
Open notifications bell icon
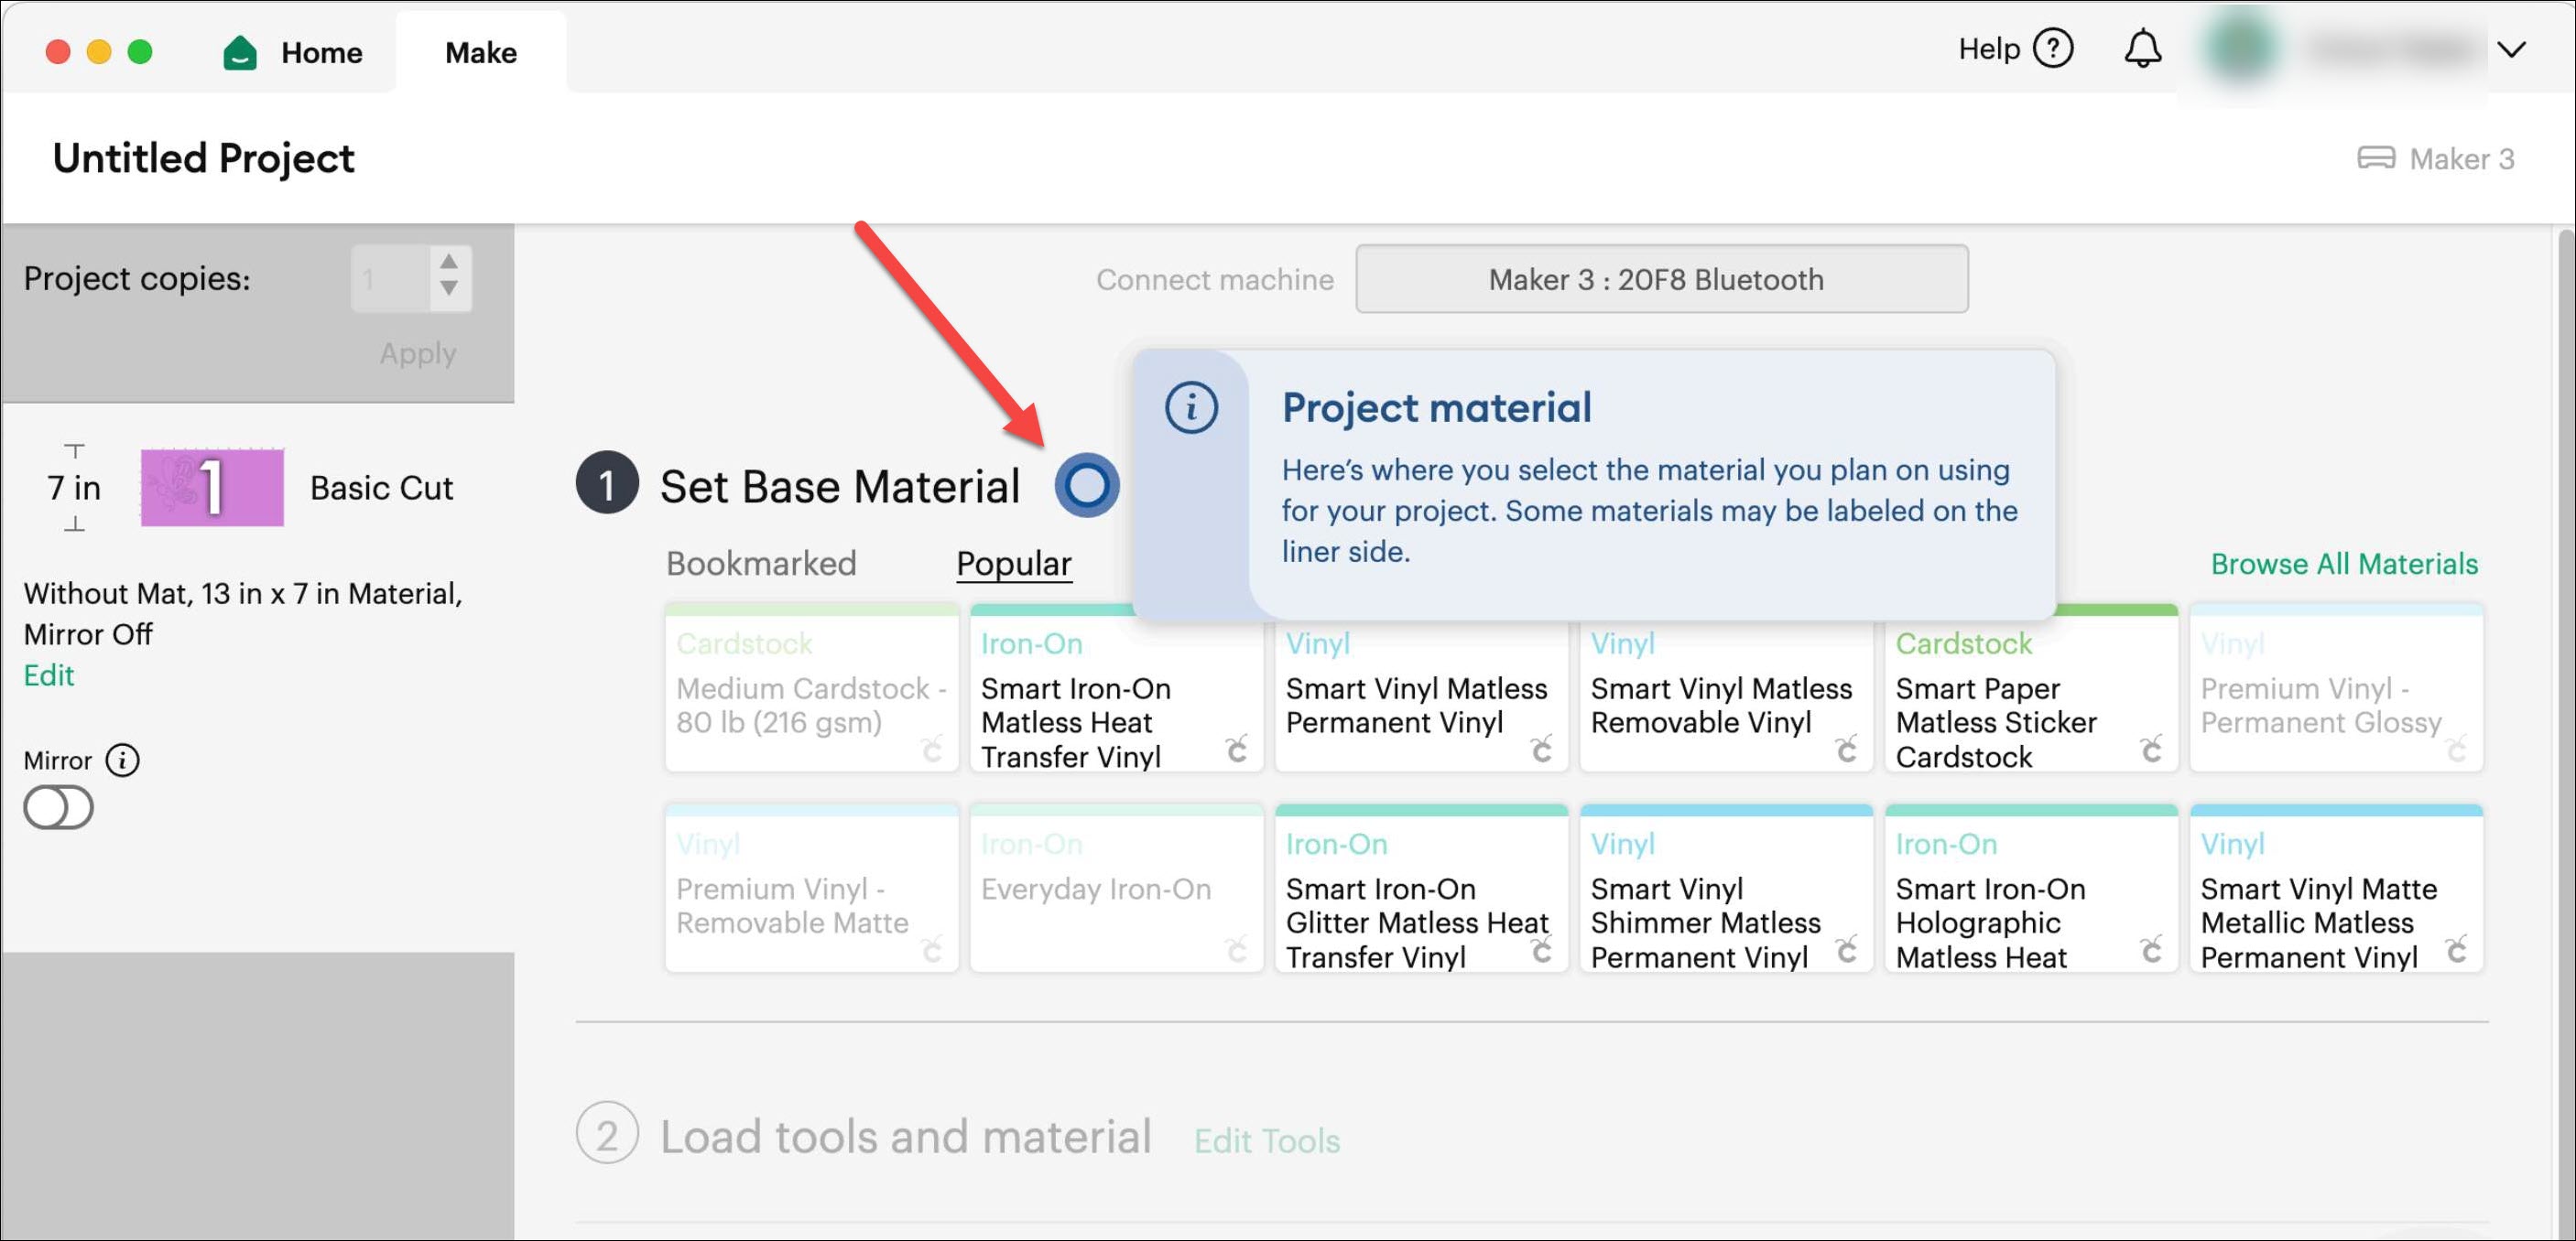(2142, 49)
